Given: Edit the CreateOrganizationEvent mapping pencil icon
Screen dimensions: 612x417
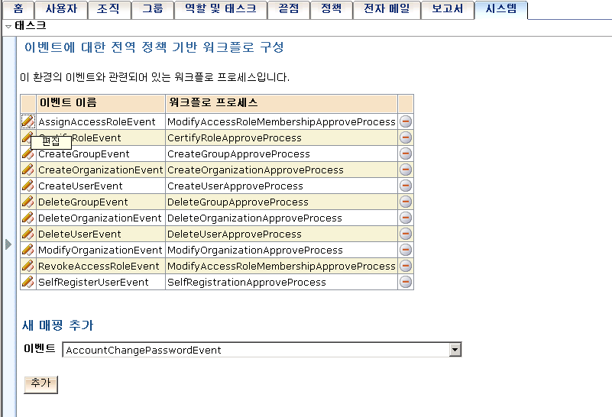Looking at the screenshot, I should tap(28, 170).
